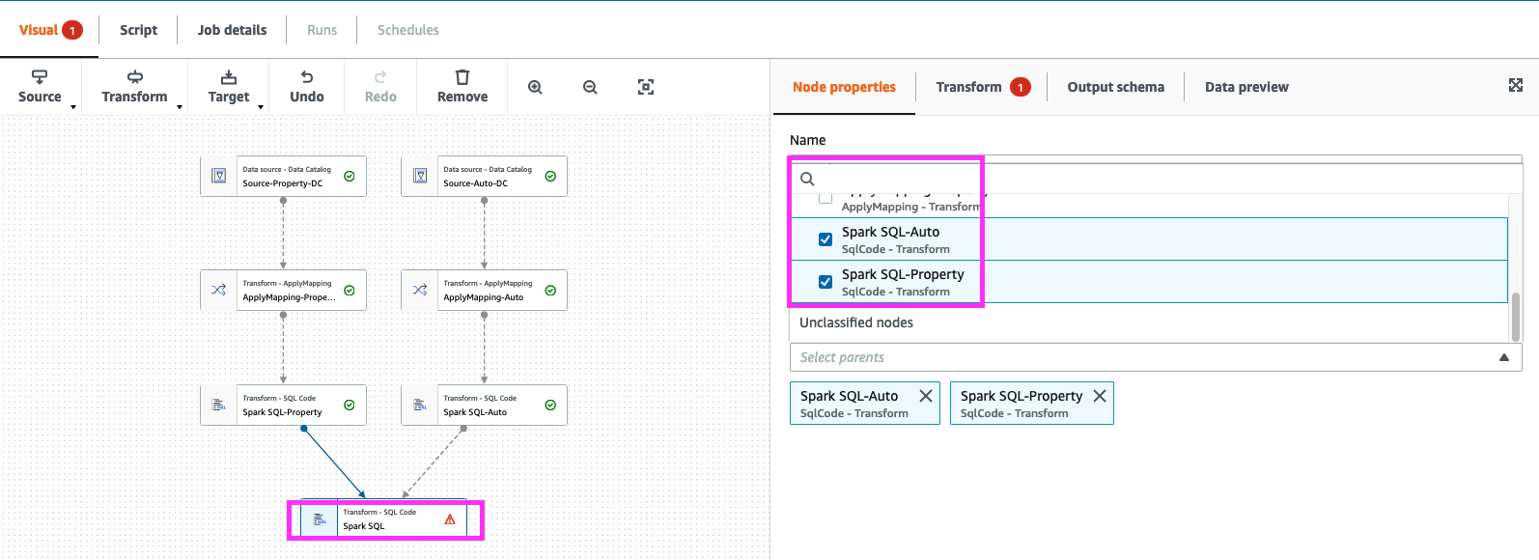The height and width of the screenshot is (560, 1539).
Task: Click the zoom in magnifier icon
Action: [x=535, y=87]
